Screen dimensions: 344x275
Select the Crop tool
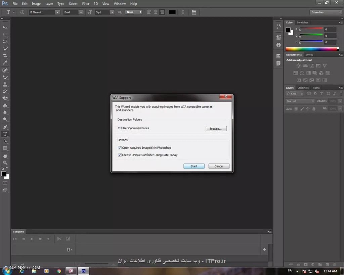coord(5,56)
